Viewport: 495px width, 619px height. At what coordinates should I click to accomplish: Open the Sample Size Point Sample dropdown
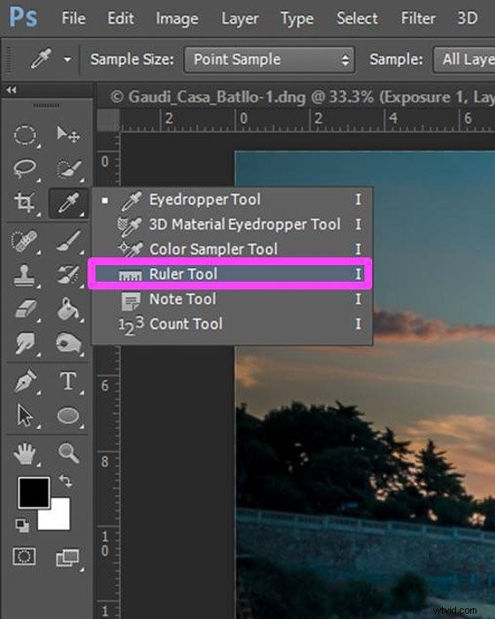(x=270, y=59)
